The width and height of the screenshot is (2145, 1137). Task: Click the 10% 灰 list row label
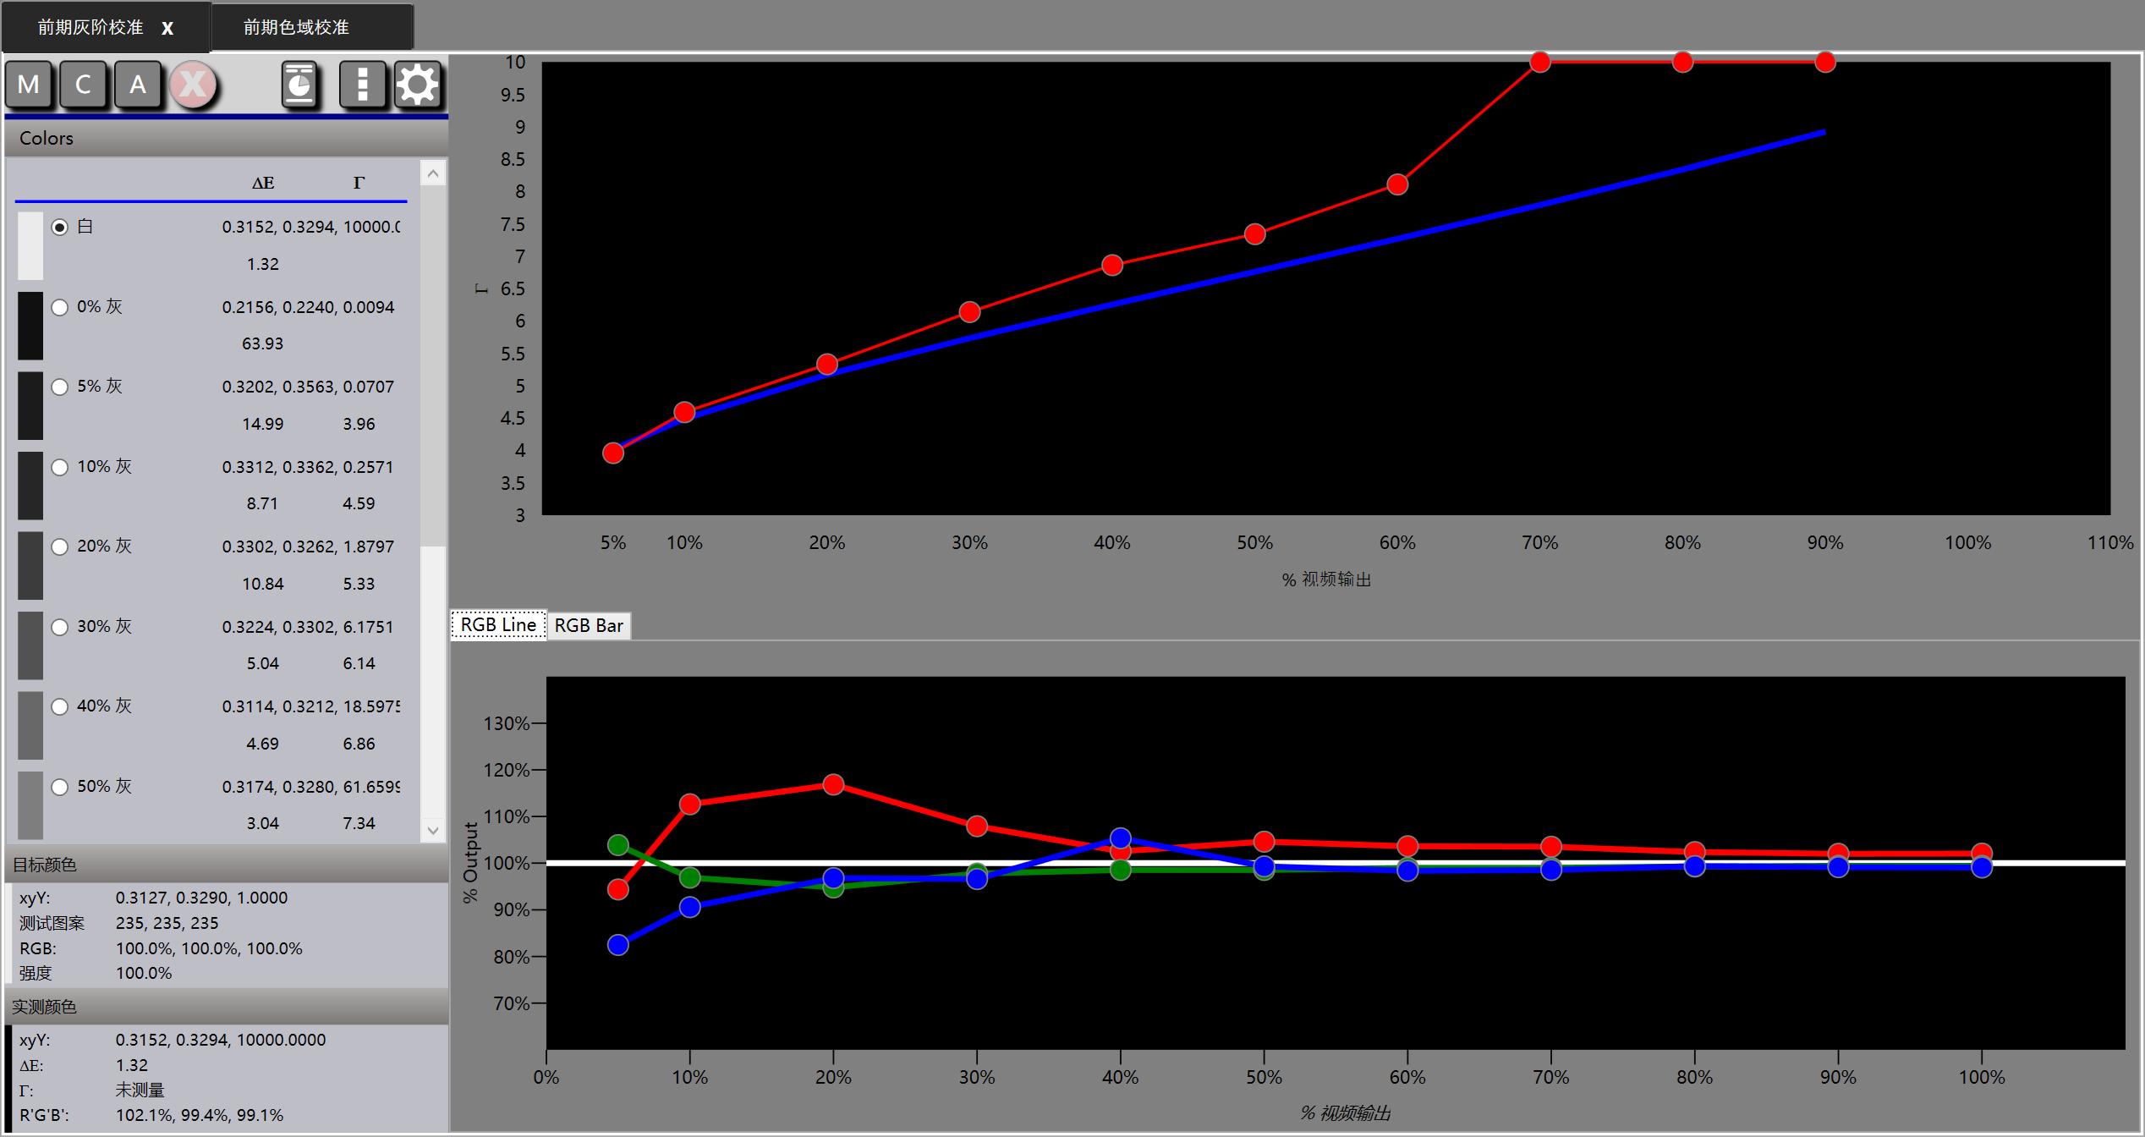(x=104, y=467)
